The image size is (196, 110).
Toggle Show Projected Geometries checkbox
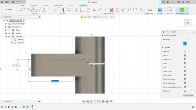coord(185,87)
